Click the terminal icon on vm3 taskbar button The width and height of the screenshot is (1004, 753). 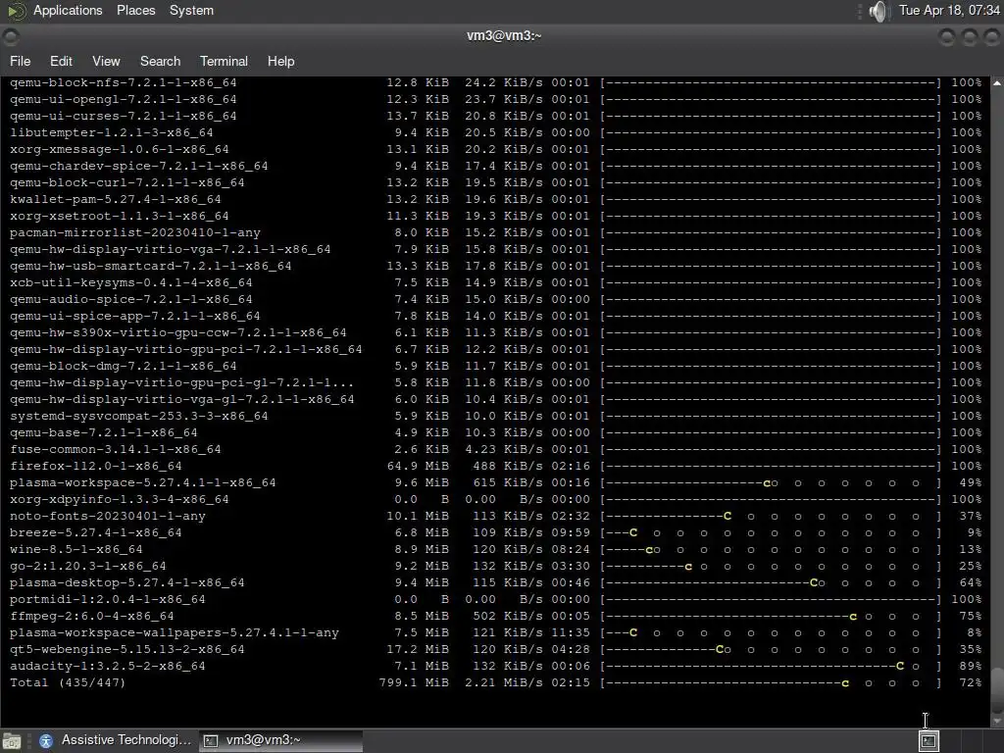click(x=210, y=741)
